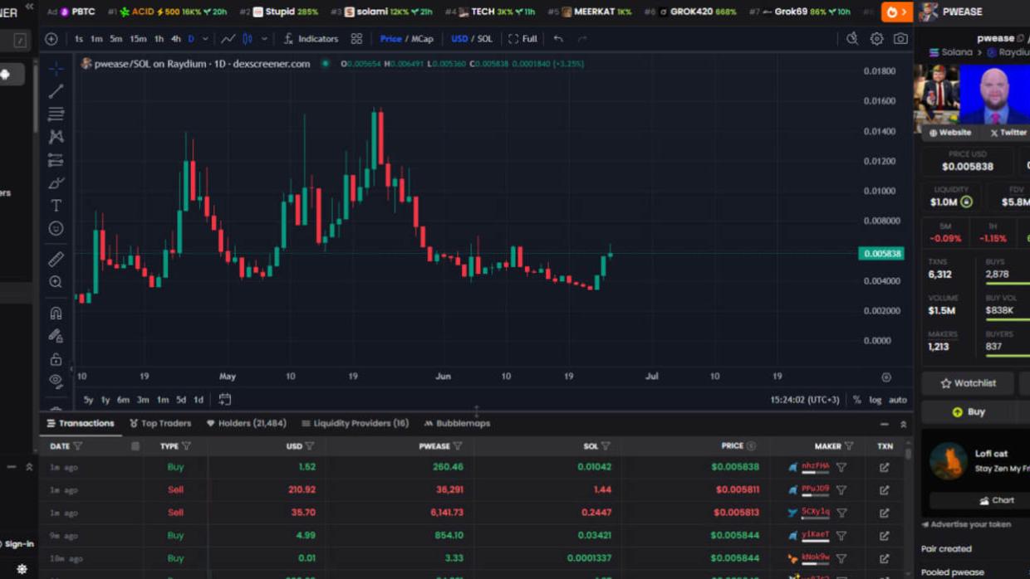Click the green Buy button
Image resolution: width=1030 pixels, height=579 pixels.
(969, 412)
